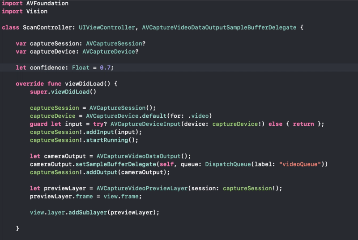Click the default method of AVCaptureDevice

coord(154,116)
